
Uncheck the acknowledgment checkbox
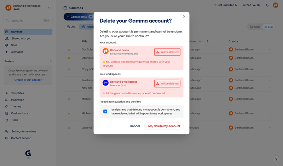point(105,111)
